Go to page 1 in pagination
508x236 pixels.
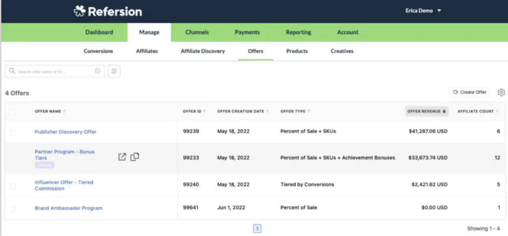click(x=257, y=229)
